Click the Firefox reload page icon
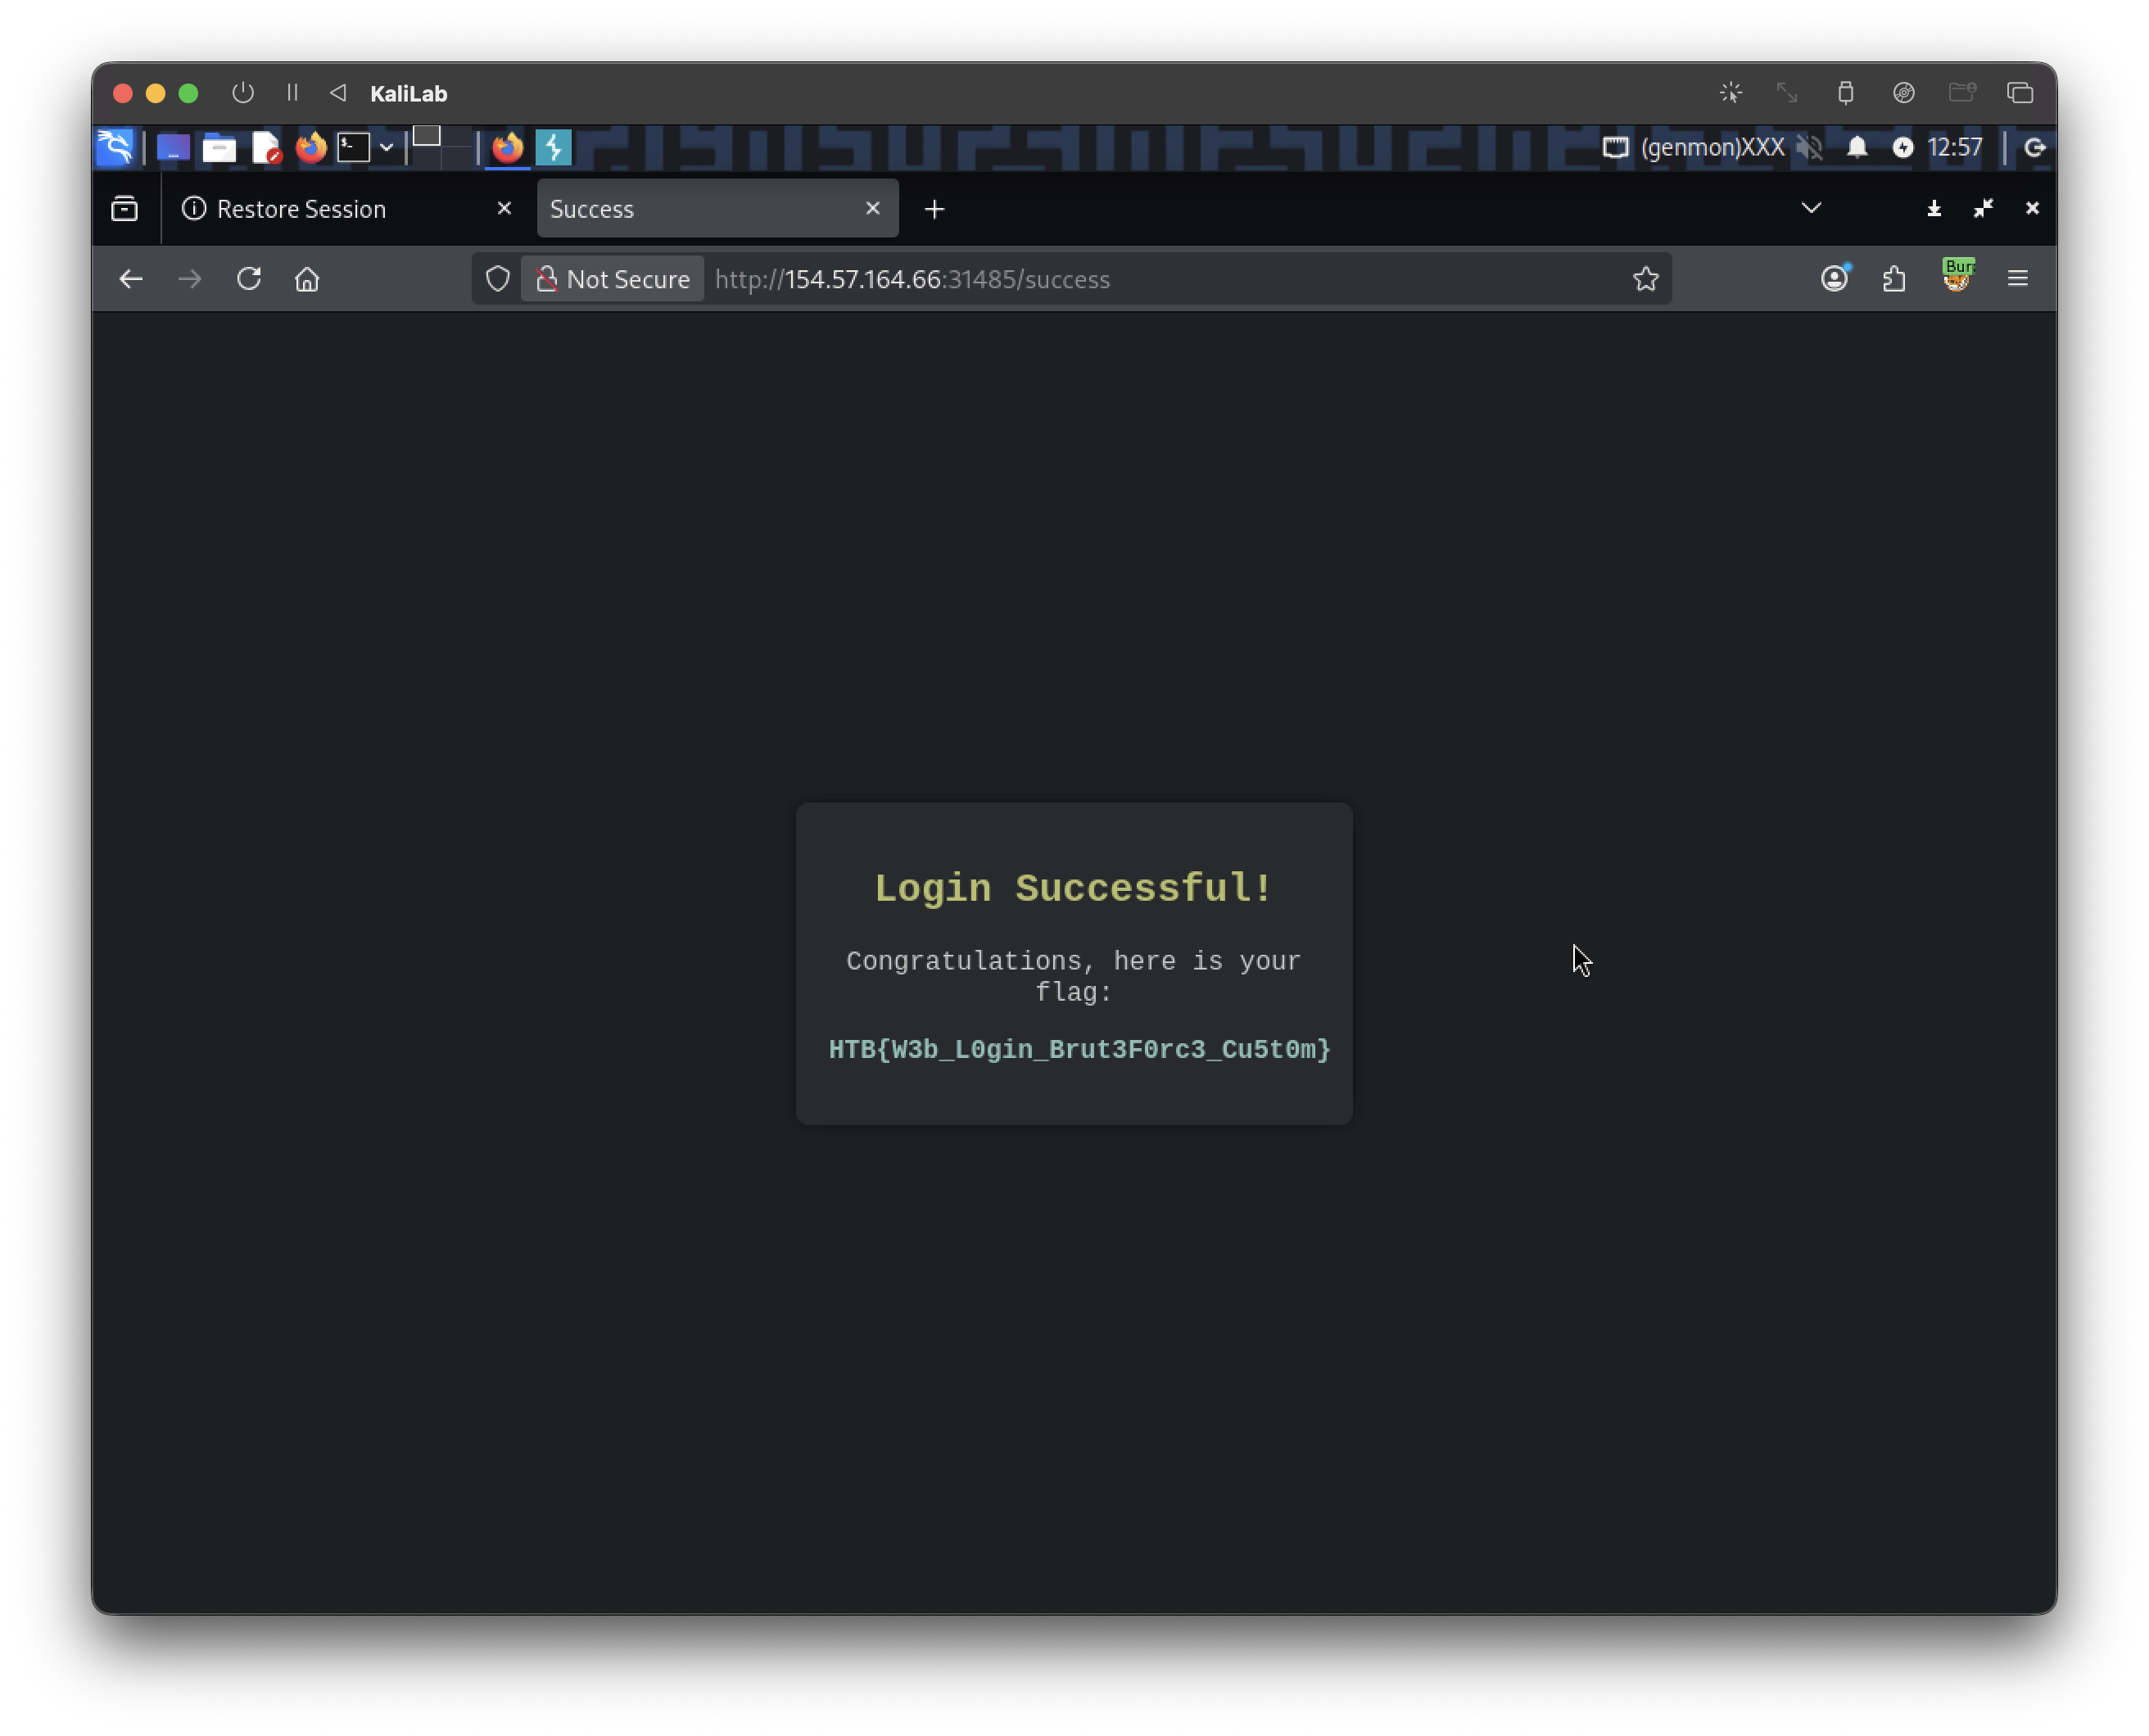Screen dimensions: 2149x1736 pos(249,279)
